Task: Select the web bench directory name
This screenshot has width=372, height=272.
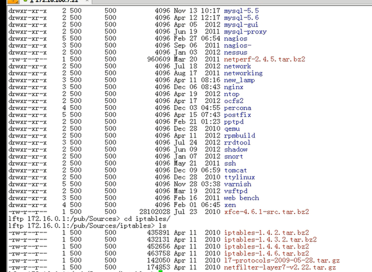Action: click(x=241, y=198)
